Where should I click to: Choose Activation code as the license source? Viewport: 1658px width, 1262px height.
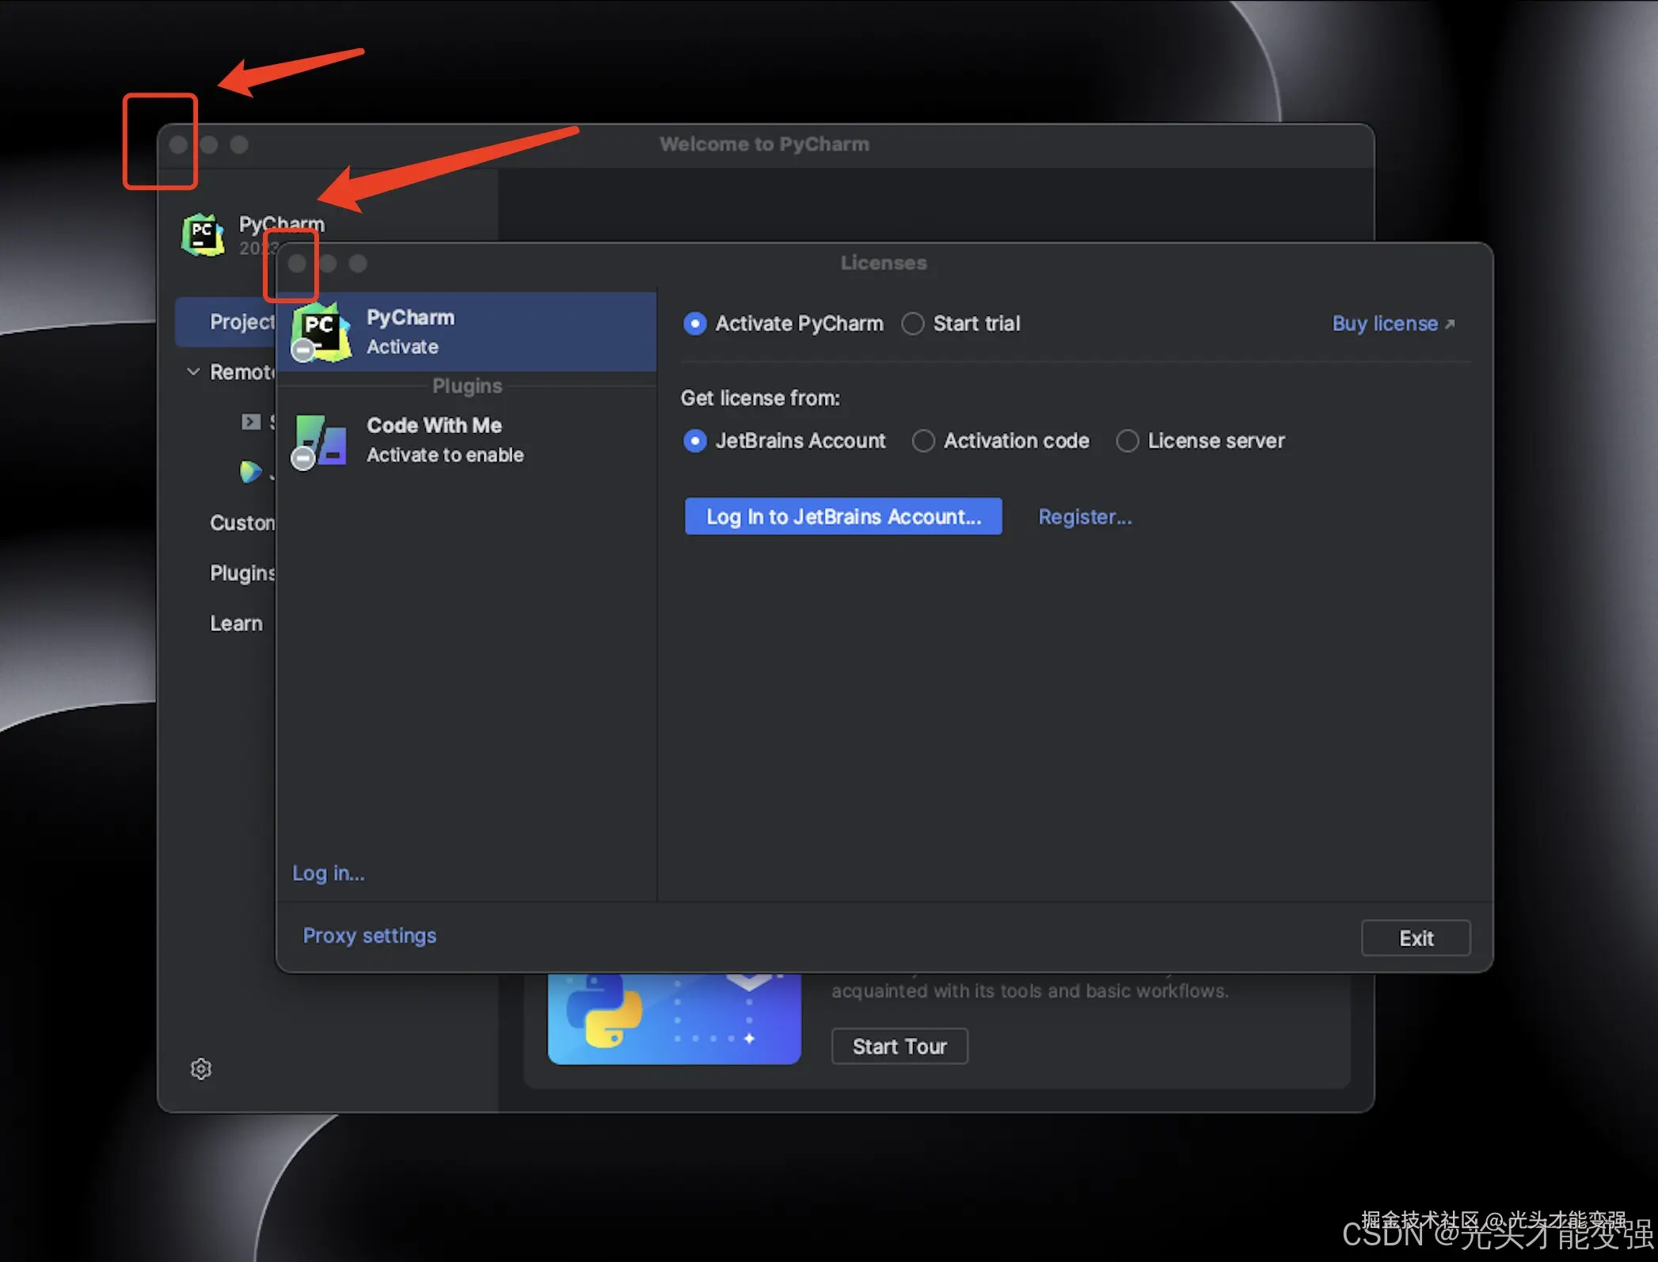click(923, 441)
